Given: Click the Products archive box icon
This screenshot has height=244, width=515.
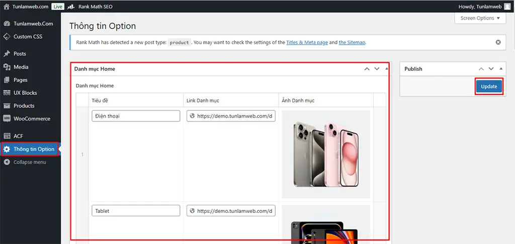Looking at the screenshot, I should [x=7, y=105].
